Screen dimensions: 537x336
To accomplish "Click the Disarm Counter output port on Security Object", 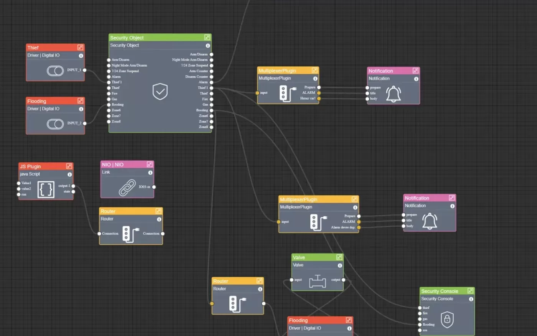I will click(211, 77).
